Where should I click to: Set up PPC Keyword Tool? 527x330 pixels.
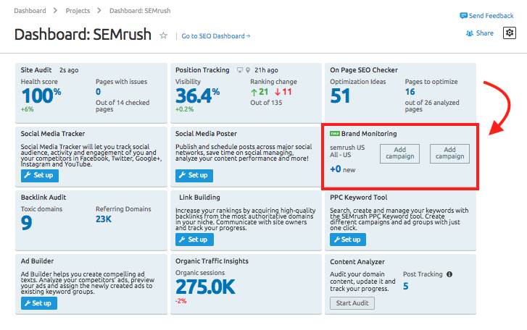[x=348, y=240]
